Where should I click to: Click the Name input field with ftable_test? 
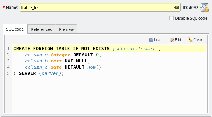(x=100, y=8)
